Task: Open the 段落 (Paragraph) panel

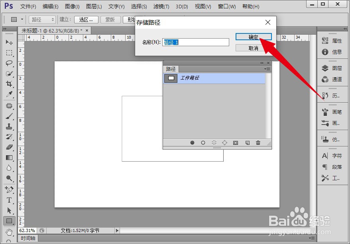Action: 332,167
